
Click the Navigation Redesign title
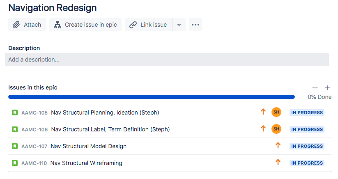point(53,8)
